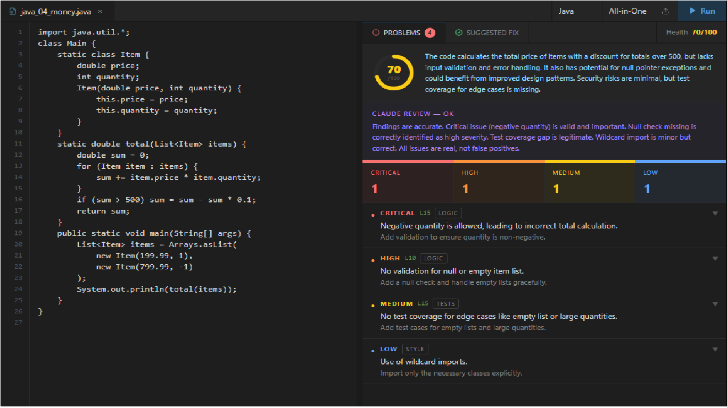Click line number 15 in the gutter
Viewport: 727px width, 408px height.
click(x=19, y=189)
